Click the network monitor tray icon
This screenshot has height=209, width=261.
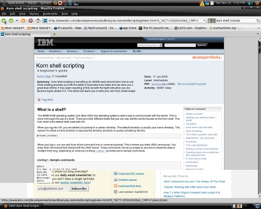pyautogui.click(x=207, y=3)
